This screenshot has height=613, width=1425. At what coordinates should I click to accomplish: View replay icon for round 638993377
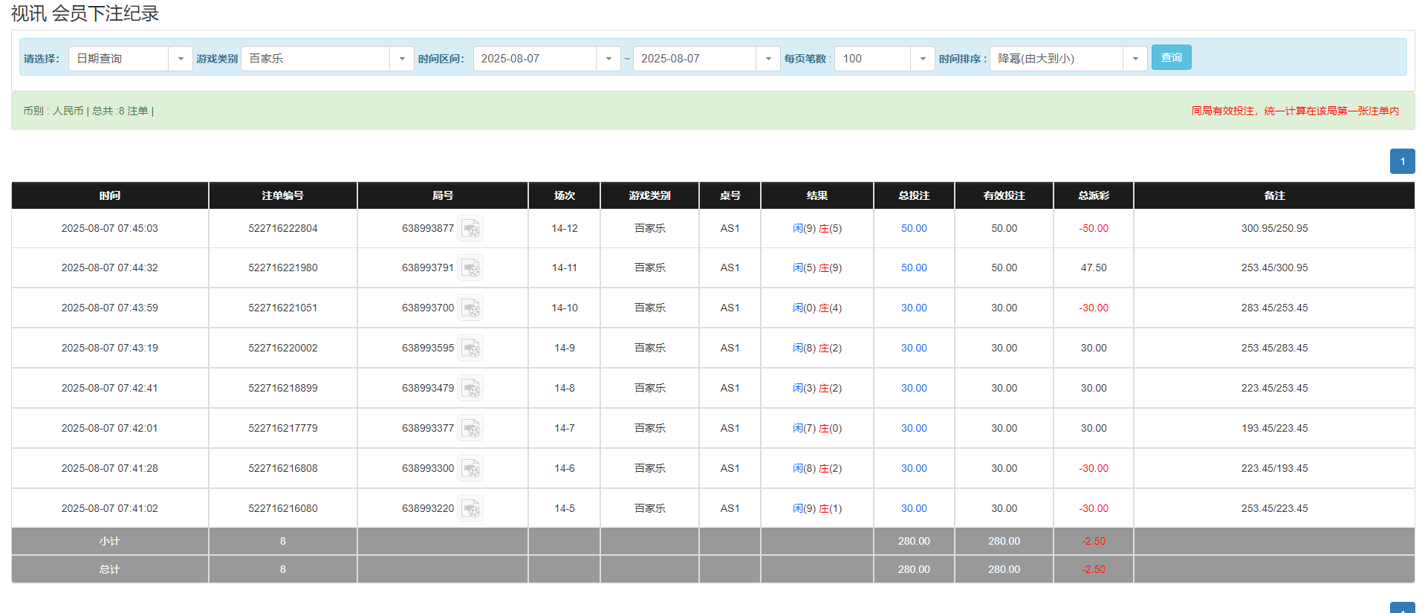click(x=470, y=429)
